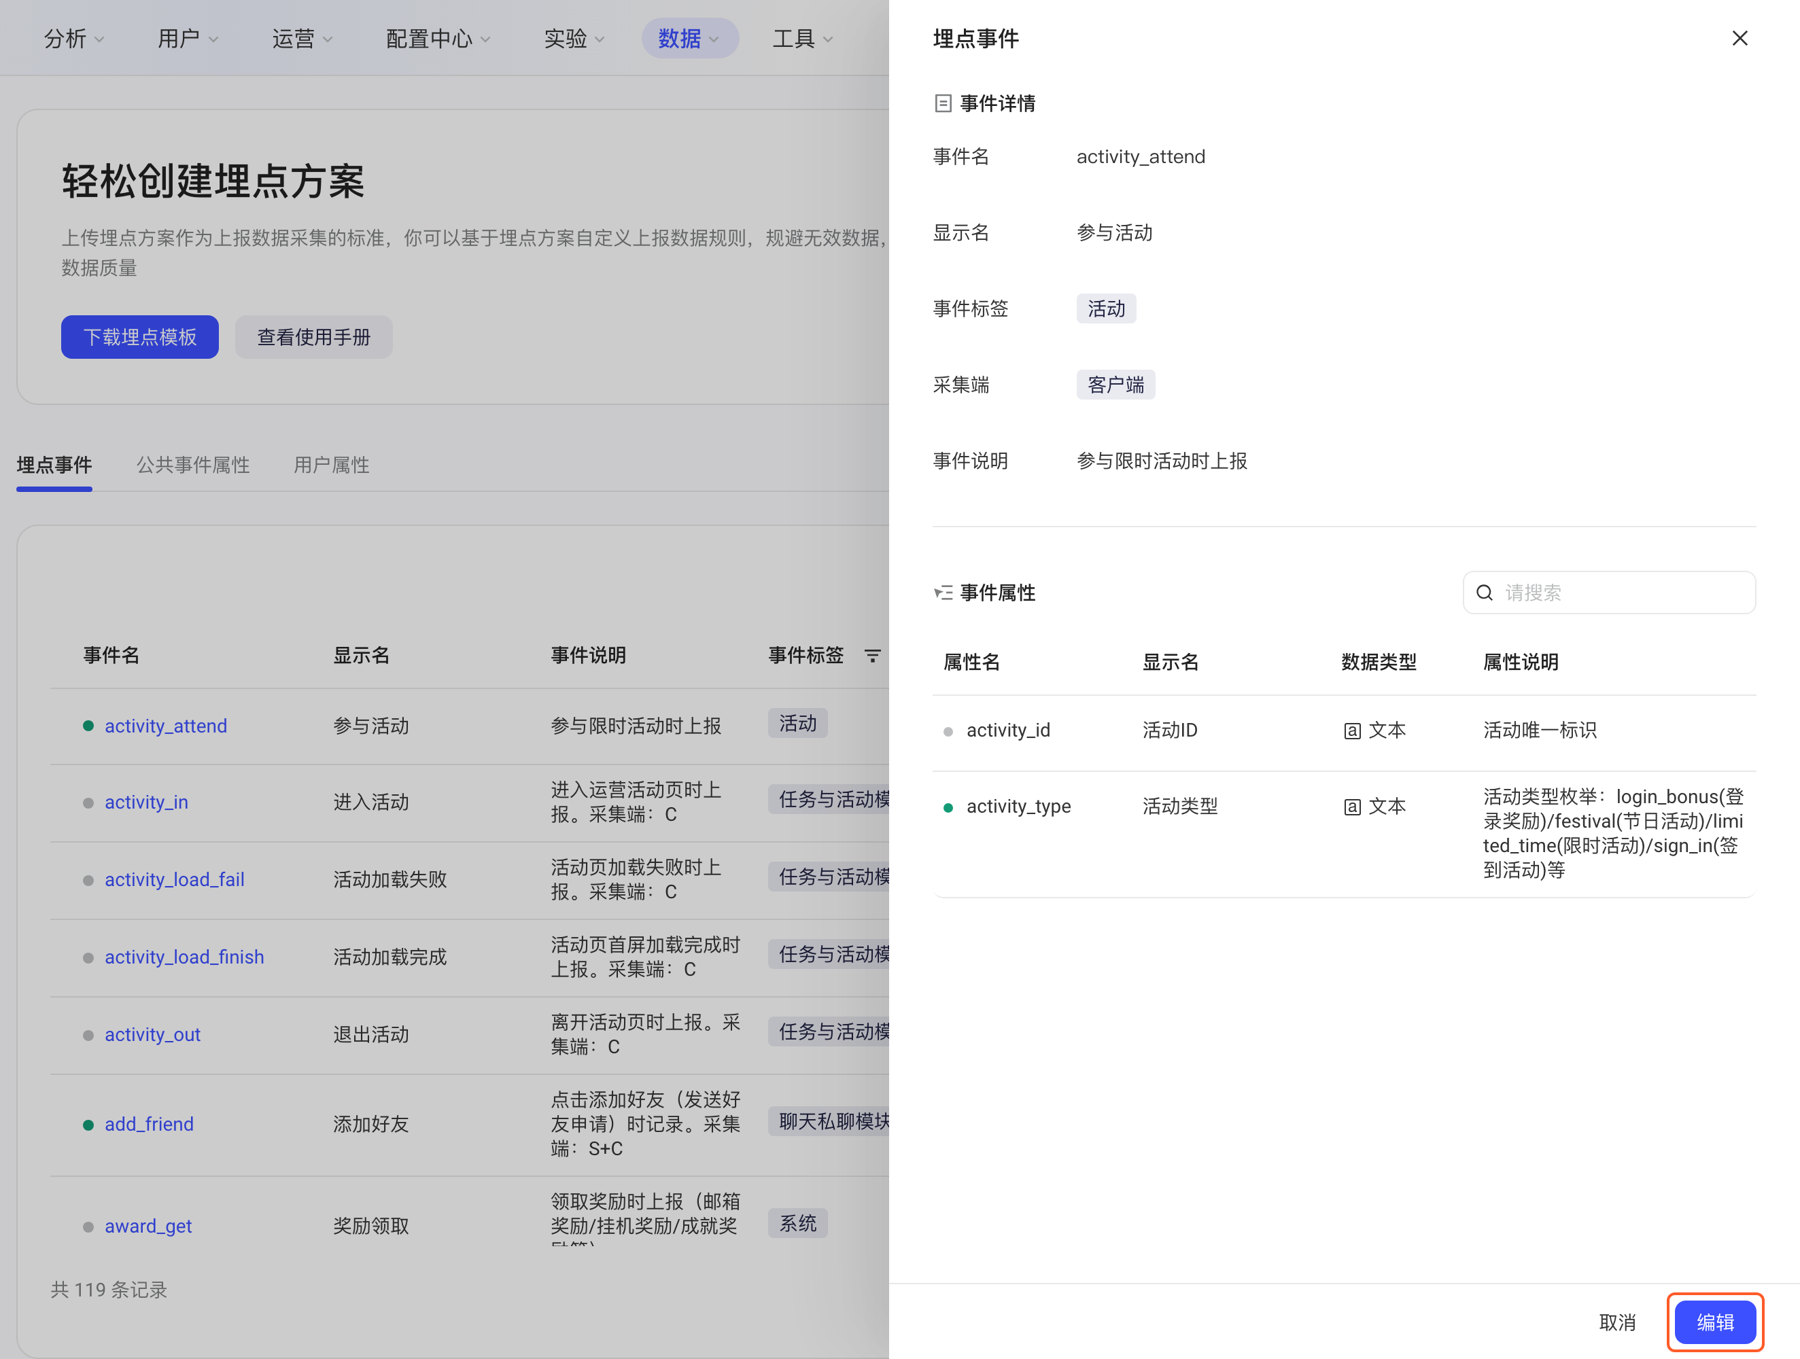This screenshot has width=1800, height=1359.
Task: Open the activity_load_finish event link
Action: click(185, 957)
